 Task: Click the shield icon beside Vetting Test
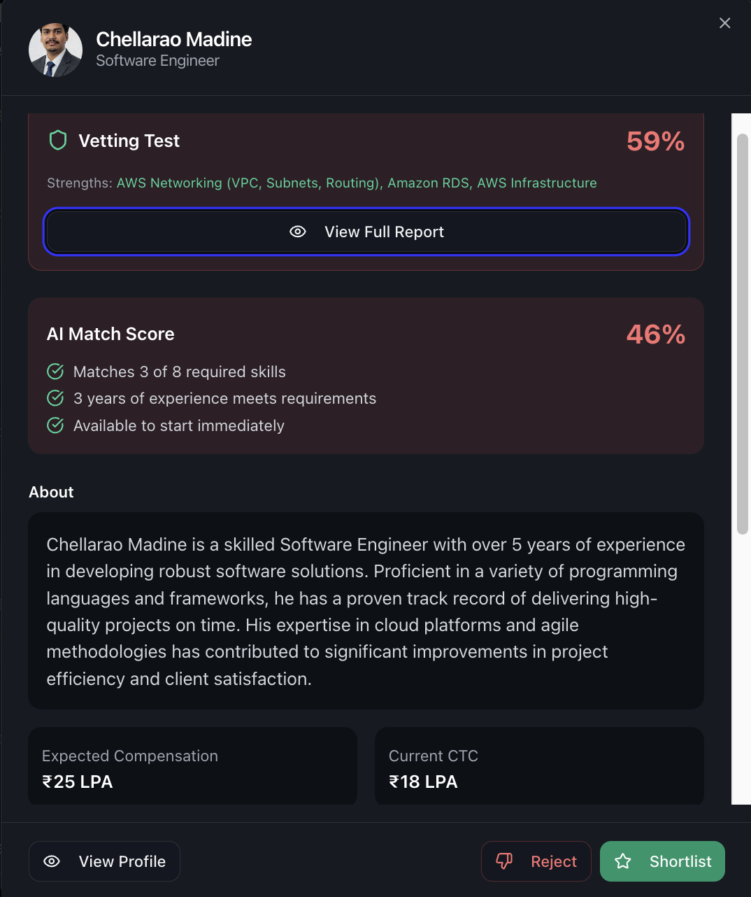pos(58,141)
